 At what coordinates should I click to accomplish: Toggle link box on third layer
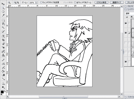click(129, 42)
